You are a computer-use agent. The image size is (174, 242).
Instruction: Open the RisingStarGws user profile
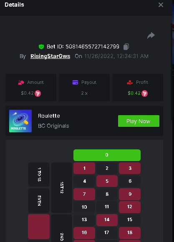50,56
